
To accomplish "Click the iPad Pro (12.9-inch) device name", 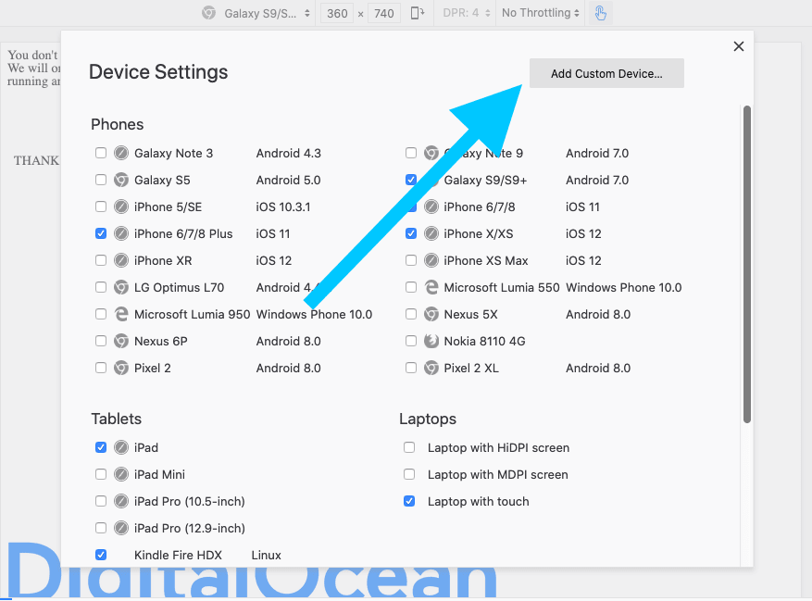I will (190, 529).
